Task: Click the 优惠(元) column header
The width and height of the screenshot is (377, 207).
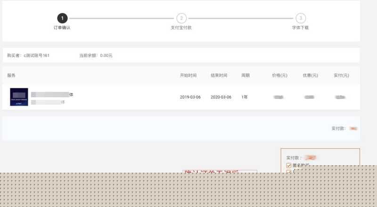Action: pyautogui.click(x=311, y=76)
